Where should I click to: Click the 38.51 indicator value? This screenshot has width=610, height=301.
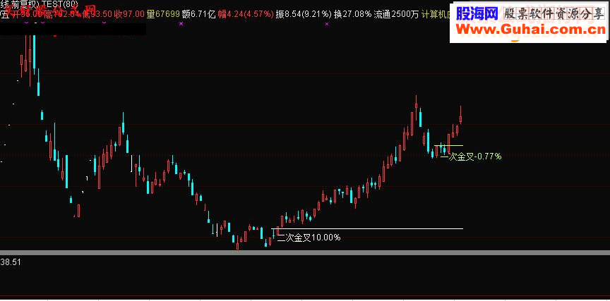(11, 262)
